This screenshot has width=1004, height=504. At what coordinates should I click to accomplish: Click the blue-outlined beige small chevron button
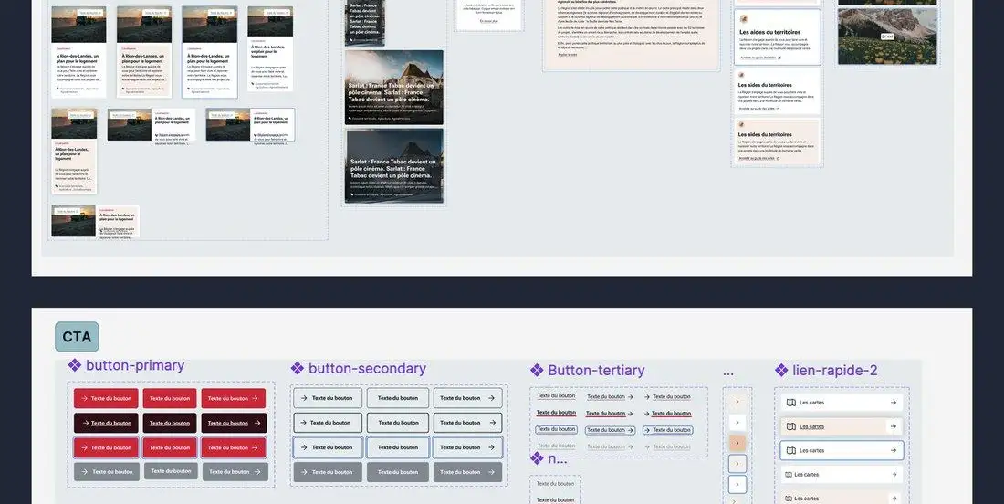click(x=737, y=464)
